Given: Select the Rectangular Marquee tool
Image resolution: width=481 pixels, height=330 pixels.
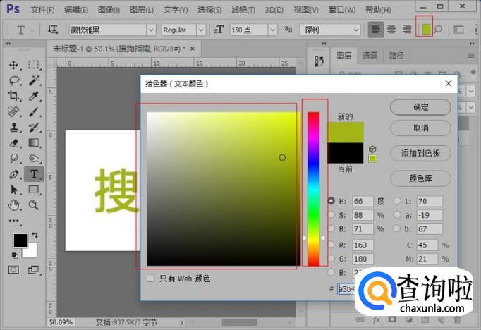Looking at the screenshot, I should click(34, 65).
